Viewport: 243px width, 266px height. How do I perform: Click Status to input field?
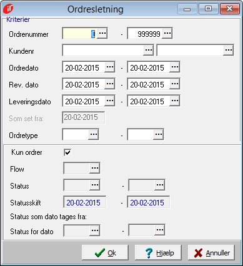(x=142, y=185)
